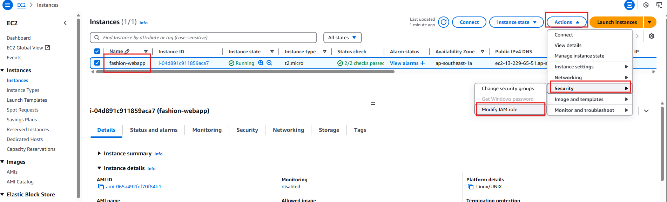Screen dimensions: 667x202
Task: Click the EC2 breadcrumb link
Action: (21, 5)
